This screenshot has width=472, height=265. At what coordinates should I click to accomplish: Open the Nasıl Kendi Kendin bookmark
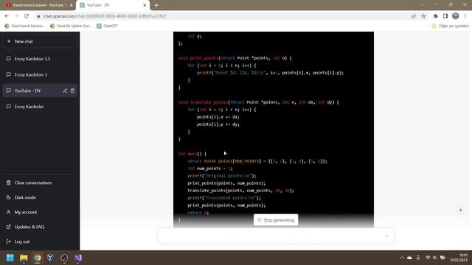pyautogui.click(x=24, y=26)
